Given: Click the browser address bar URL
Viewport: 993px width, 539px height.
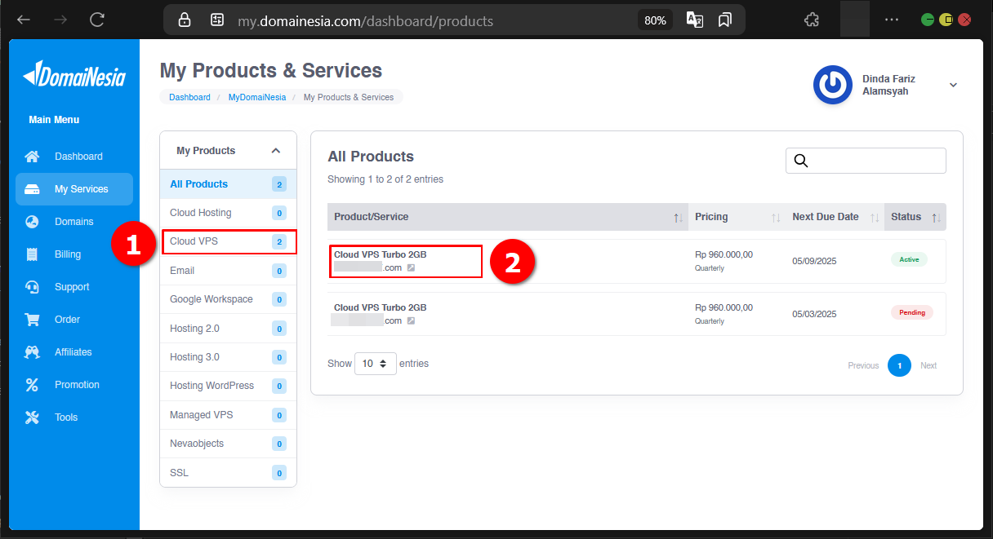Looking at the screenshot, I should (x=365, y=21).
